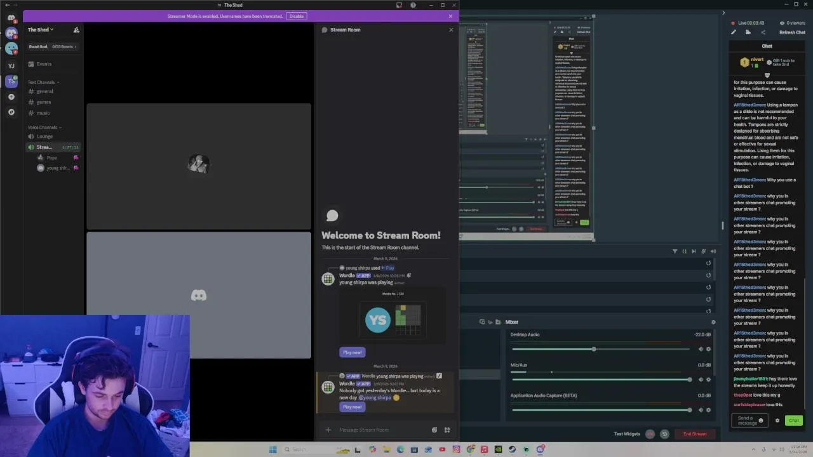This screenshot has height=457, width=813.
Task: Expand Boost Goal arrow
Action: pyautogui.click(x=75, y=46)
